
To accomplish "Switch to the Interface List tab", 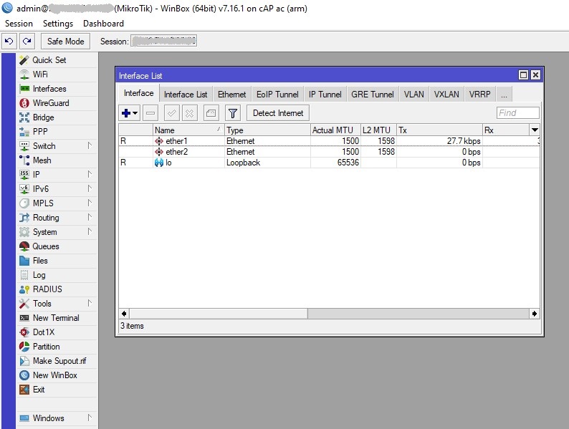I will [x=186, y=95].
